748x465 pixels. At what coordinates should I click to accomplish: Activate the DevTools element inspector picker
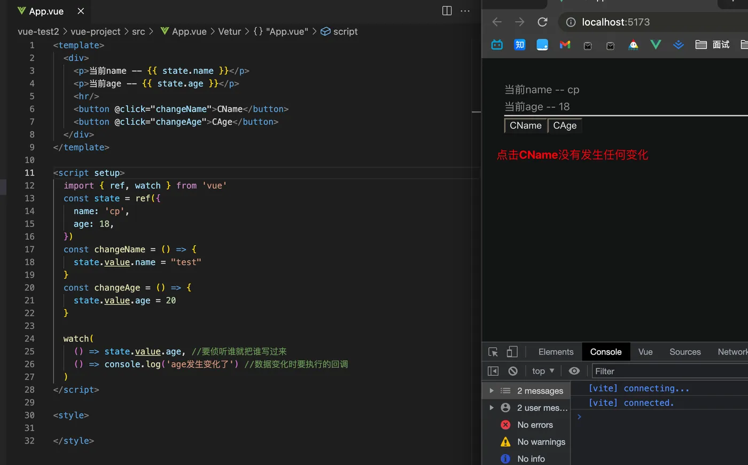tap(493, 352)
